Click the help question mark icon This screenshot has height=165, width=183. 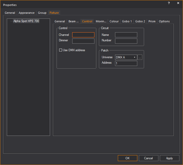169,3
